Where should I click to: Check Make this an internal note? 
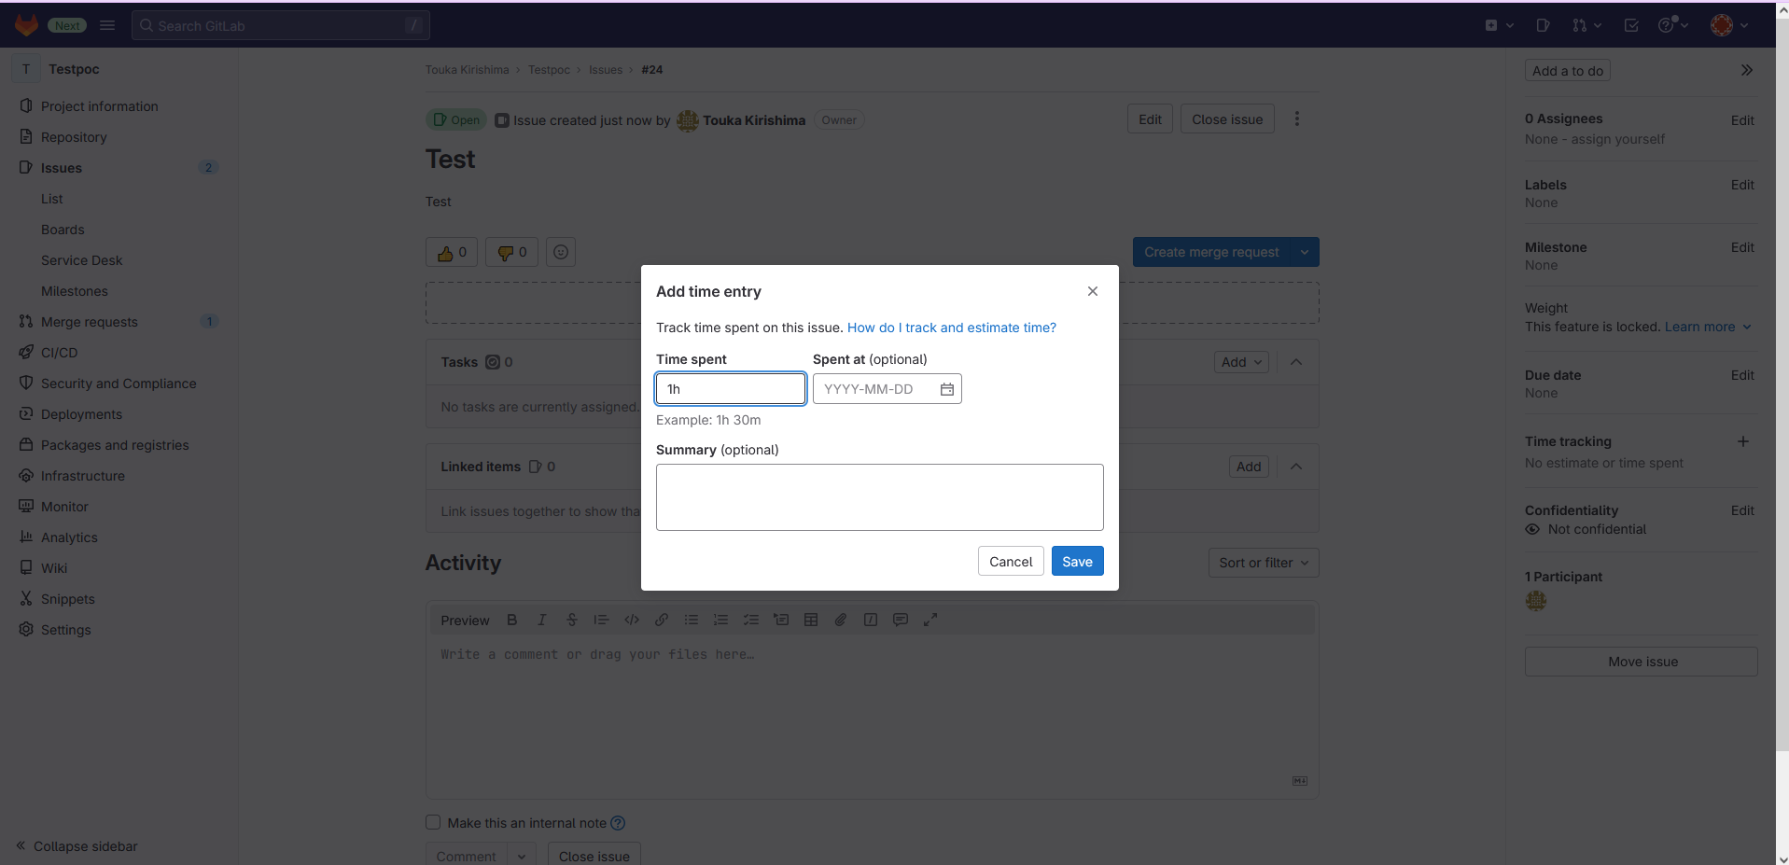(433, 822)
